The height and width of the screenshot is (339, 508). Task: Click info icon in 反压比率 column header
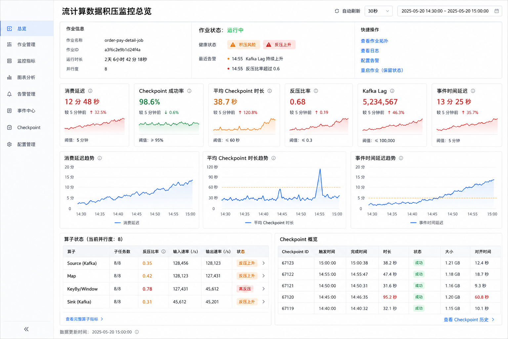pos(163,252)
